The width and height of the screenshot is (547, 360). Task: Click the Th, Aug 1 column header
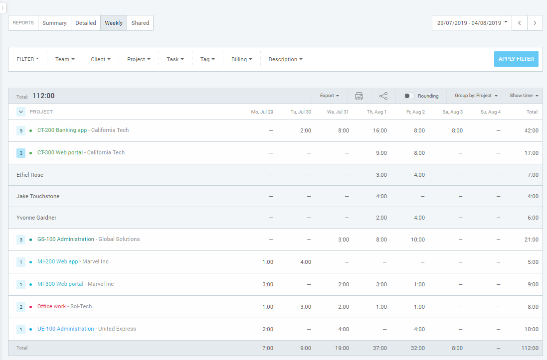pyautogui.click(x=376, y=112)
